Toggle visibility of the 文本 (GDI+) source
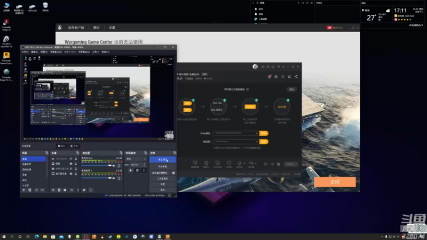427x240 pixels. (x=71, y=158)
